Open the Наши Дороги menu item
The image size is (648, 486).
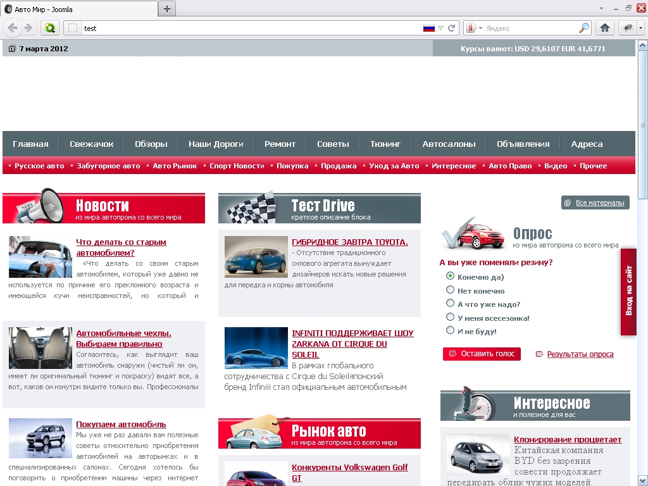coord(216,144)
